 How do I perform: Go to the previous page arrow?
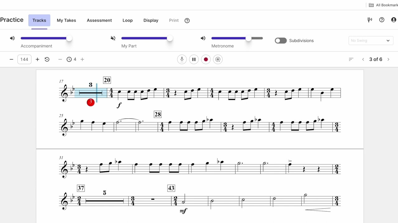[x=363, y=59]
